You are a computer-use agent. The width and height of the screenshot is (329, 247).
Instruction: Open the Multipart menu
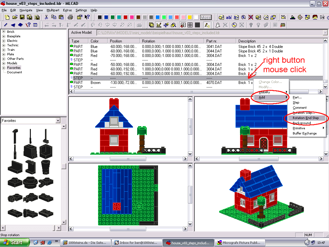click(53, 10)
